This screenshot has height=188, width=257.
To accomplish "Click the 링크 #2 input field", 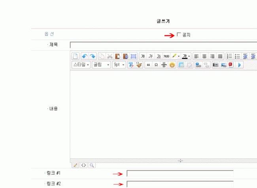I will tap(180, 184).
